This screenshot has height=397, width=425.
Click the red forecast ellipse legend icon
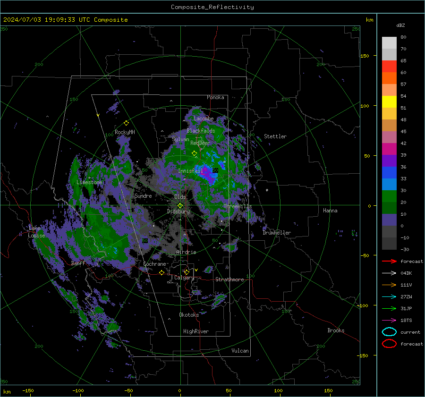point(389,344)
